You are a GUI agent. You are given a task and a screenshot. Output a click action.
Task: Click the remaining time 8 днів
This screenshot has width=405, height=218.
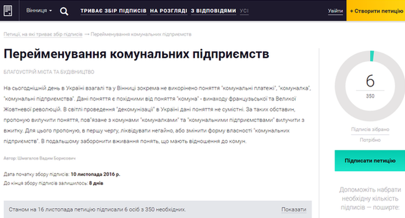tap(96, 183)
